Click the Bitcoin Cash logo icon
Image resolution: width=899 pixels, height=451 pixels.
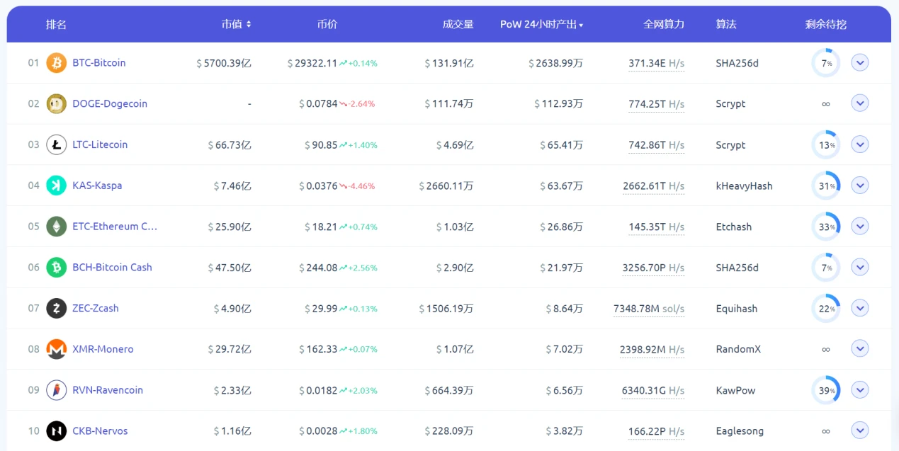[56, 268]
